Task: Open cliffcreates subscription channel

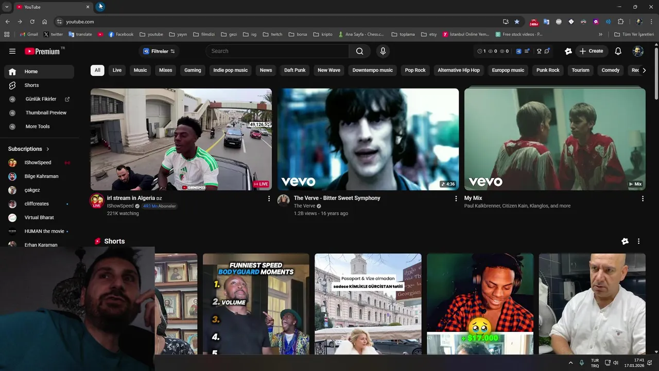Action: point(39,204)
